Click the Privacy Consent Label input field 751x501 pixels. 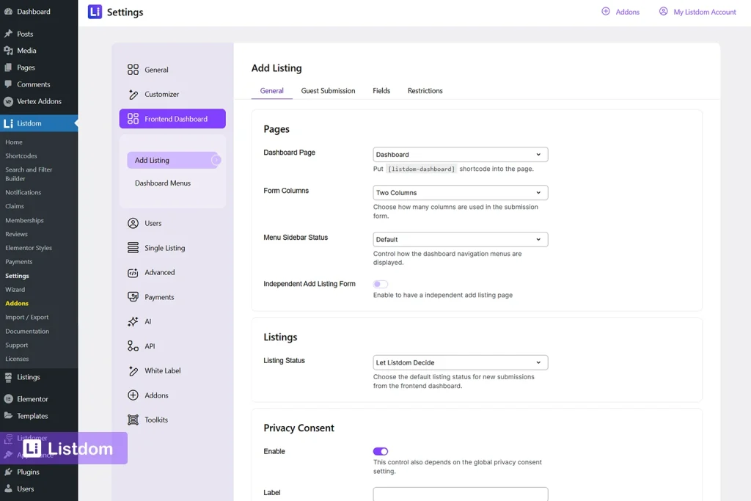[460, 495]
